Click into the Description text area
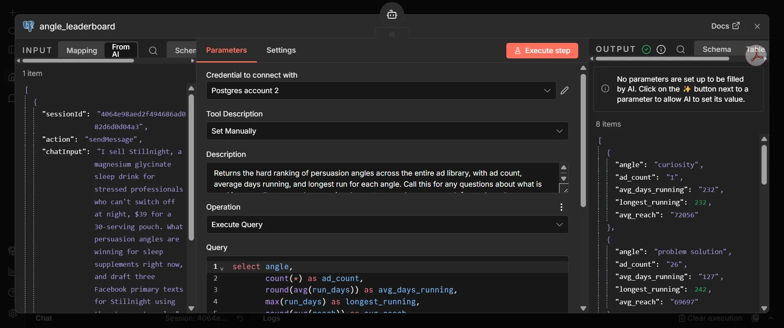Image resolution: width=784 pixels, height=328 pixels. (x=382, y=178)
